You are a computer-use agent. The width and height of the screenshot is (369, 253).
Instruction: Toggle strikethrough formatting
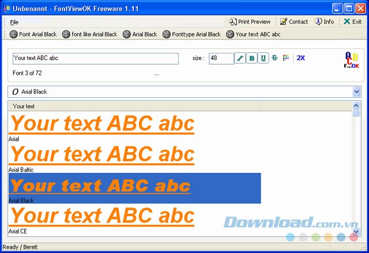click(x=274, y=57)
